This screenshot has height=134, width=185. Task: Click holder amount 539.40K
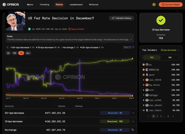pyautogui.click(x=175, y=65)
